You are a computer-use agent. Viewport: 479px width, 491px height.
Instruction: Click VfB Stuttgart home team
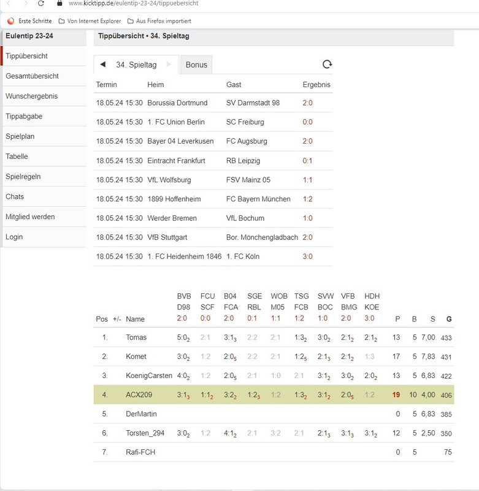click(x=167, y=237)
